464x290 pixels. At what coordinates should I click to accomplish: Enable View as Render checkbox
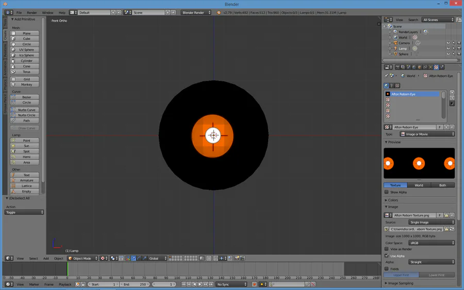point(387,249)
